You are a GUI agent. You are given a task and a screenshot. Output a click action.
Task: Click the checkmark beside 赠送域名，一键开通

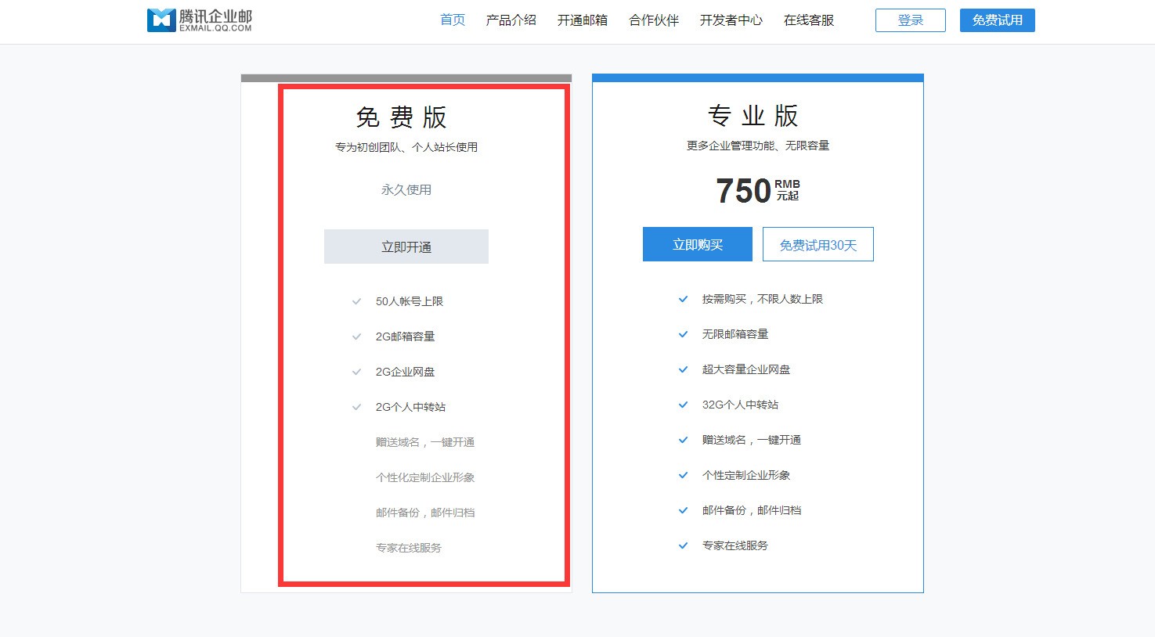(x=683, y=440)
